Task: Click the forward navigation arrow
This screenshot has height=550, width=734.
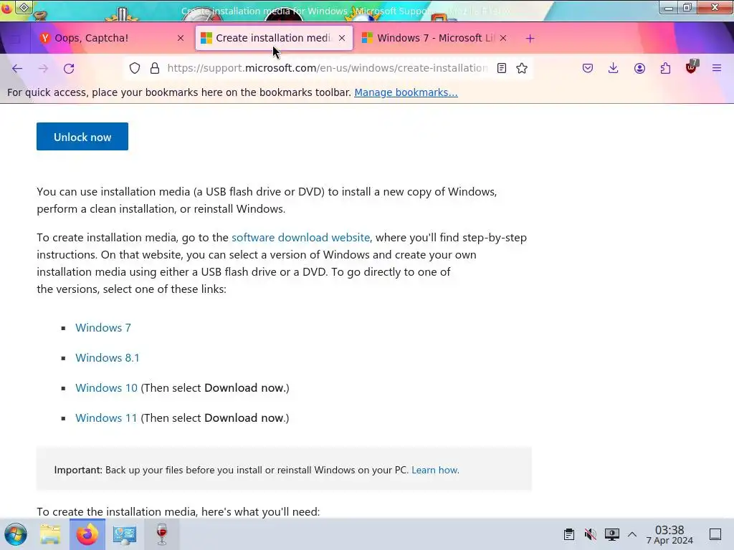Action: coord(43,68)
